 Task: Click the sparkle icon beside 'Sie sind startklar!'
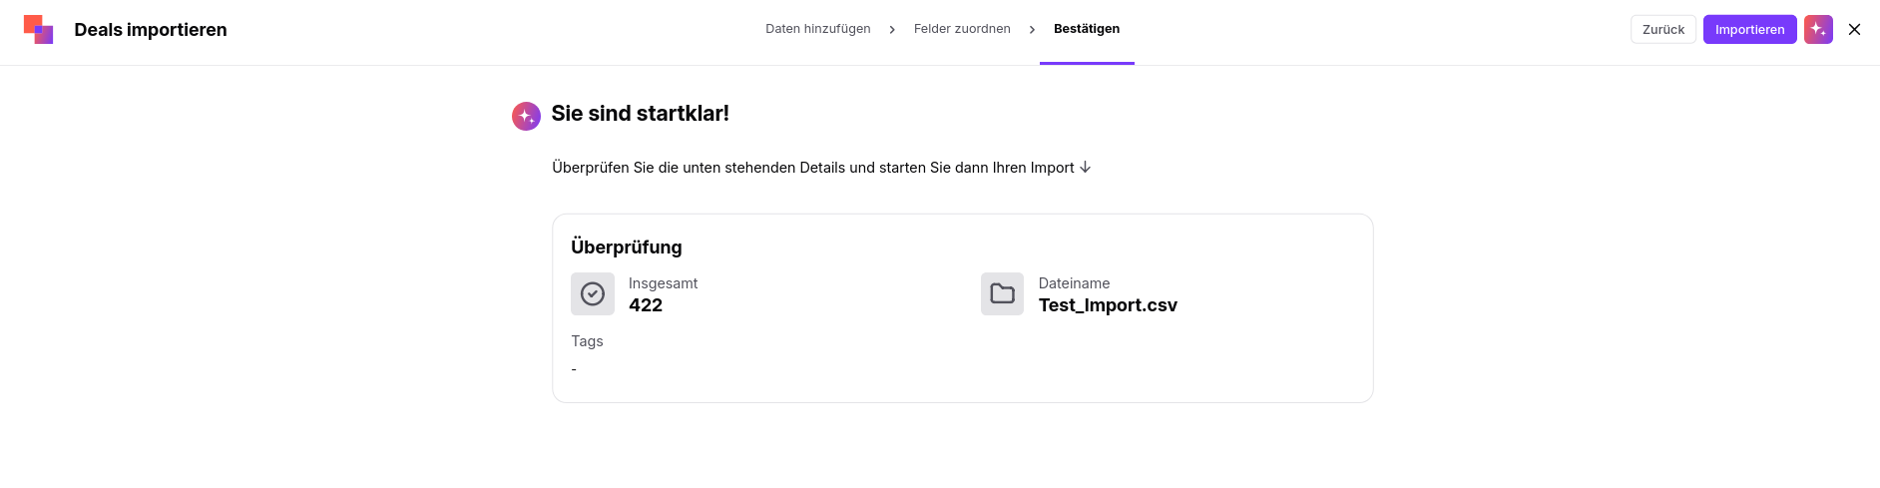coord(526,116)
